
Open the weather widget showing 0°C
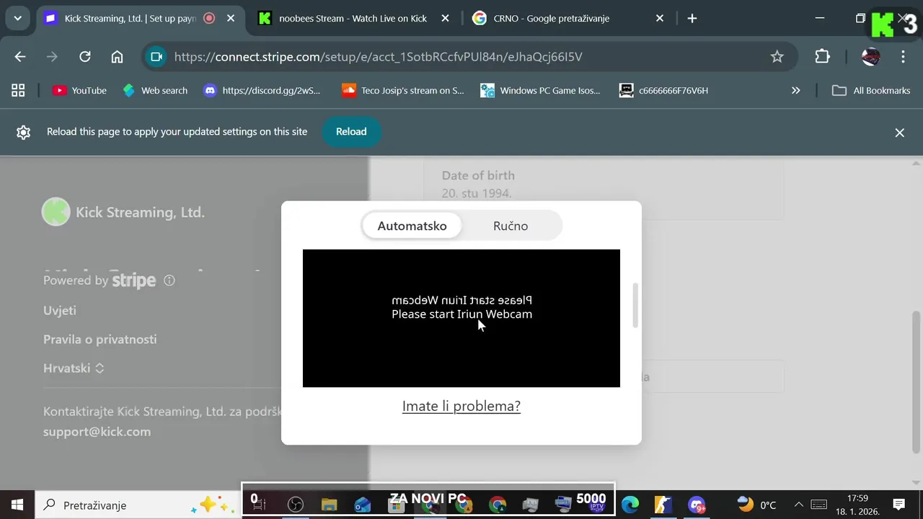(x=757, y=505)
